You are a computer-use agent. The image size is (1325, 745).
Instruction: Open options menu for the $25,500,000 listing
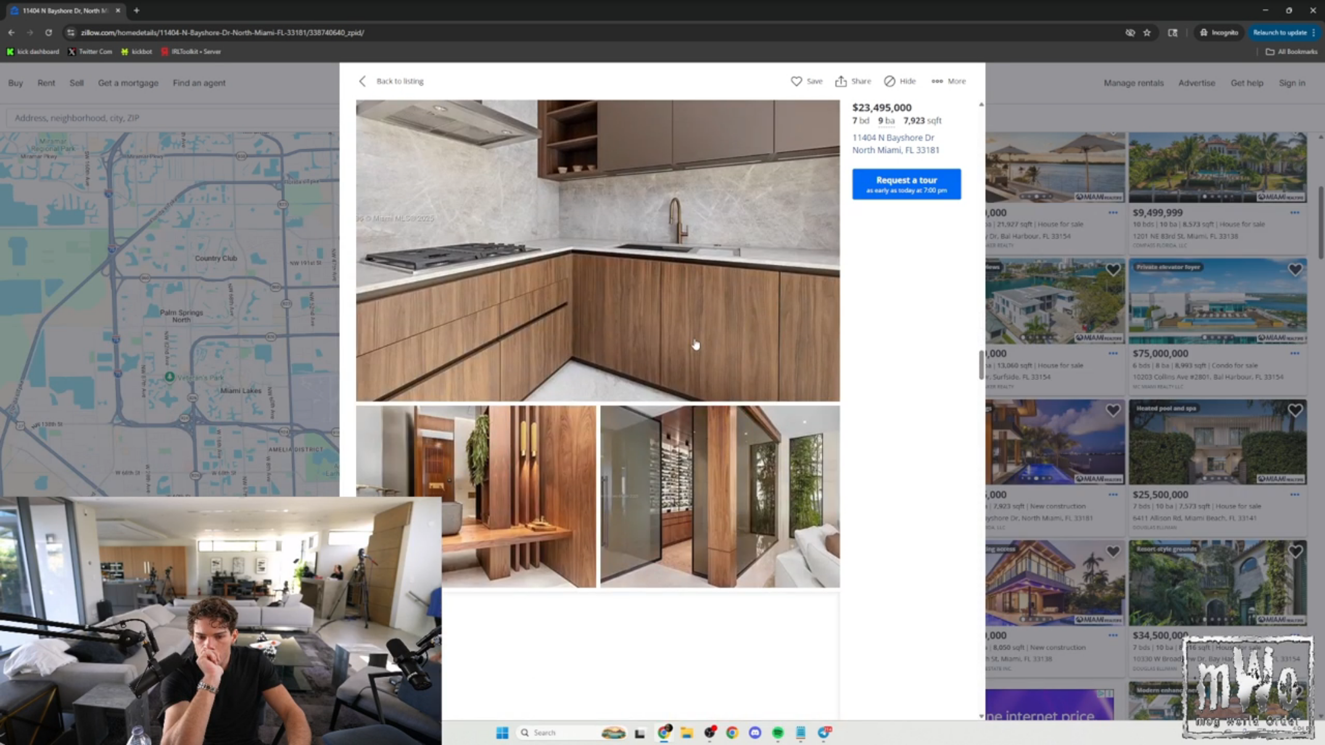[1294, 495]
